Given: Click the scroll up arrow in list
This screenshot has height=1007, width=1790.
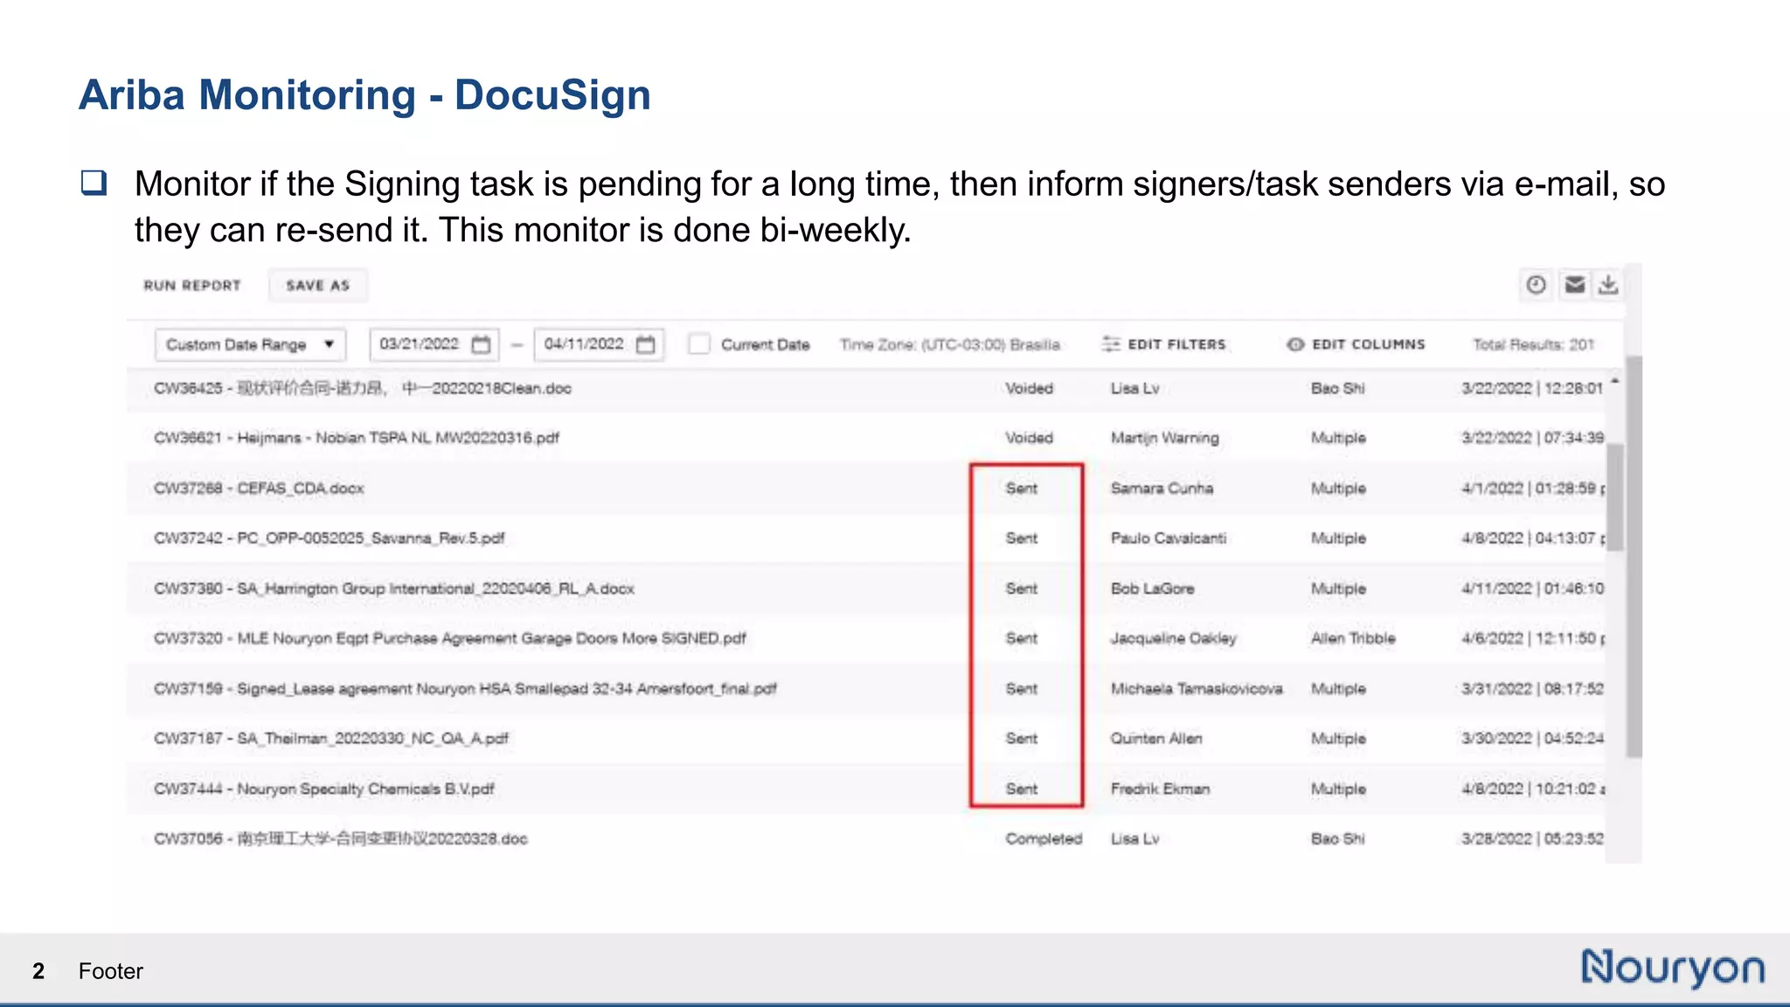Looking at the screenshot, I should pyautogui.click(x=1615, y=381).
